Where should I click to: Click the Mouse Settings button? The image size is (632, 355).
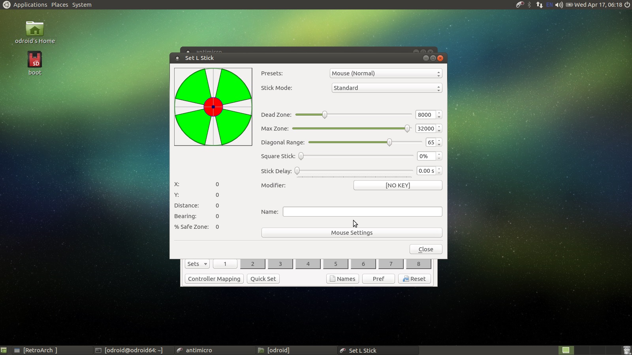[x=352, y=233]
